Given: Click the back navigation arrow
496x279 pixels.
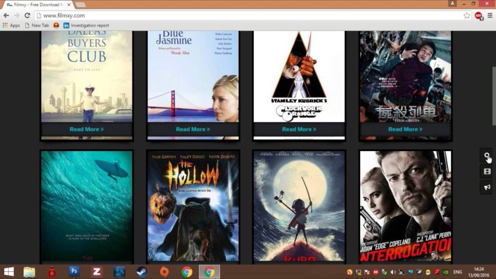Looking at the screenshot, I should tap(6, 15).
